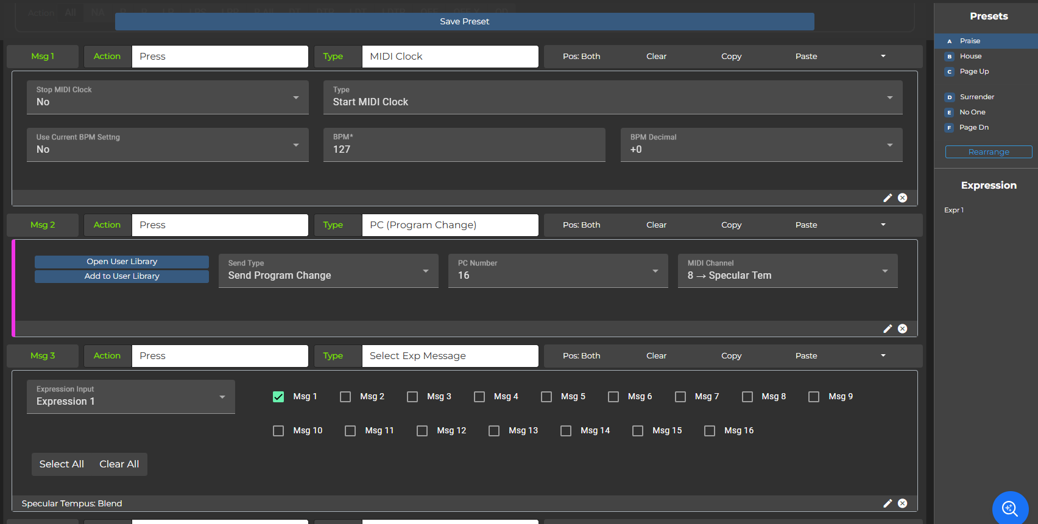Click the circled X remove icon in Msg 2
Viewport: 1038px width, 524px height.
pyautogui.click(x=902, y=329)
